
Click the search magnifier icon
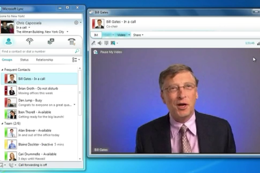click(77, 51)
